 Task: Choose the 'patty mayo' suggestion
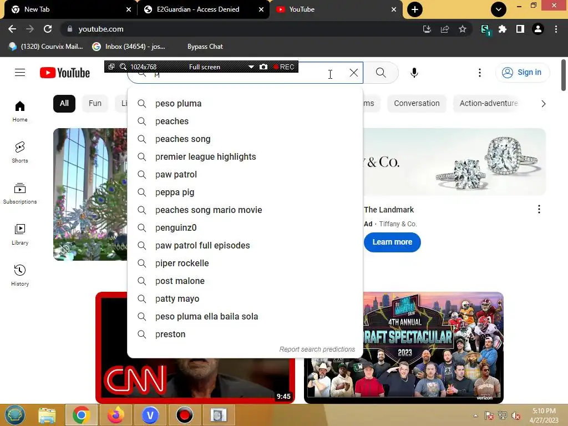coord(245,299)
